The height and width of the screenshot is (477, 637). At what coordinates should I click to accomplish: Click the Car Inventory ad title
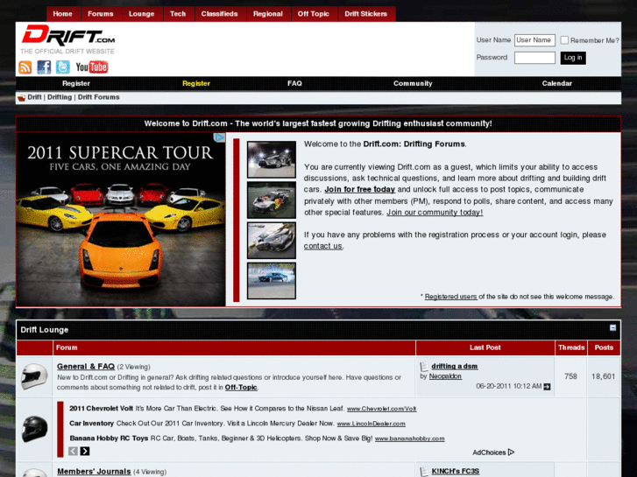click(x=91, y=424)
